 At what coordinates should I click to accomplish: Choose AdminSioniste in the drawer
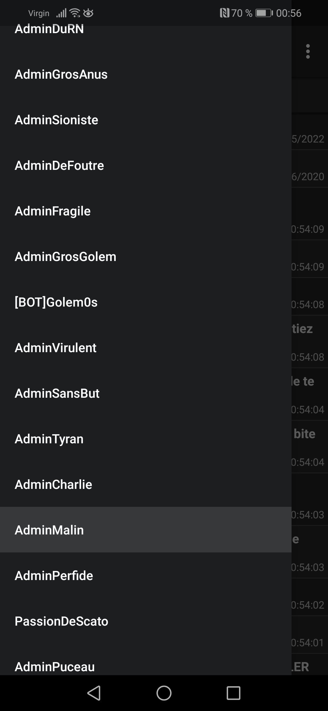click(146, 120)
